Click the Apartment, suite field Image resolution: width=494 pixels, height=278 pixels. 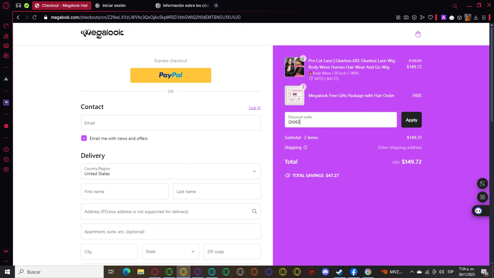pyautogui.click(x=171, y=232)
